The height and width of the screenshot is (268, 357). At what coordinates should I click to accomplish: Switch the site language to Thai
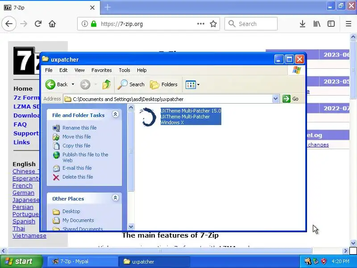(x=19, y=228)
